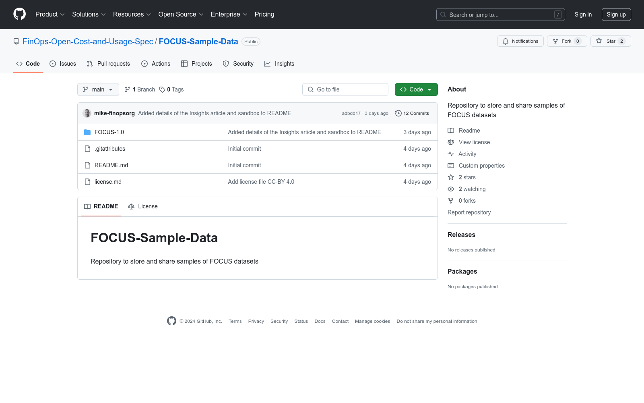Click the commits history clock icon
Screen dimensions: 644x403
click(x=398, y=113)
